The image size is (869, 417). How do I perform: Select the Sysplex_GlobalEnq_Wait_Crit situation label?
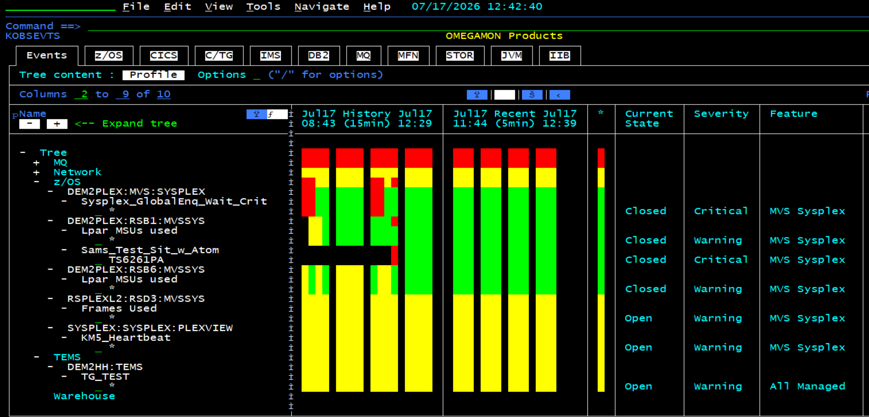coord(174,202)
